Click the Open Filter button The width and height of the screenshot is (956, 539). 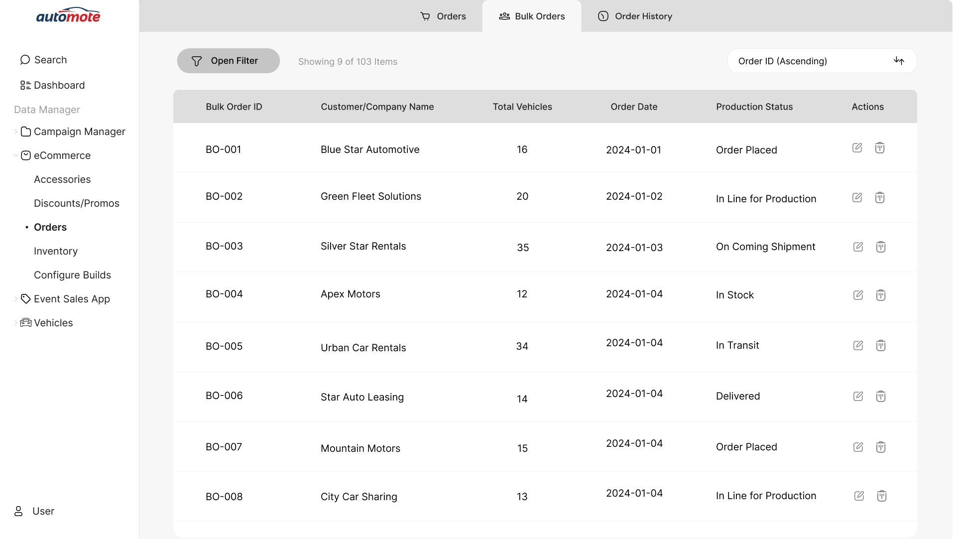[x=228, y=61]
